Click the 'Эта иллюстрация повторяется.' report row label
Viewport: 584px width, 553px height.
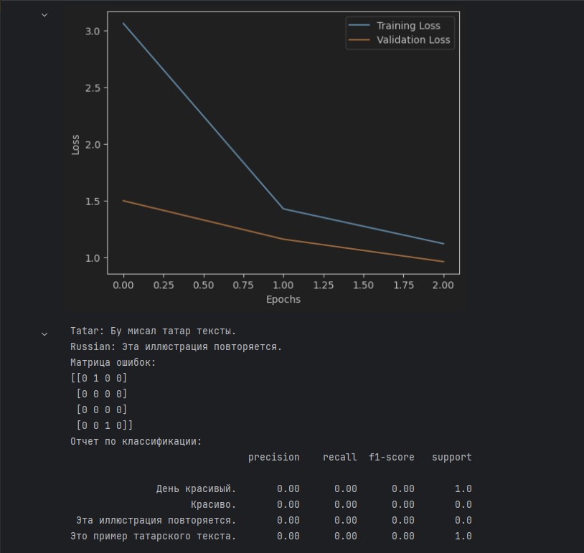156,520
